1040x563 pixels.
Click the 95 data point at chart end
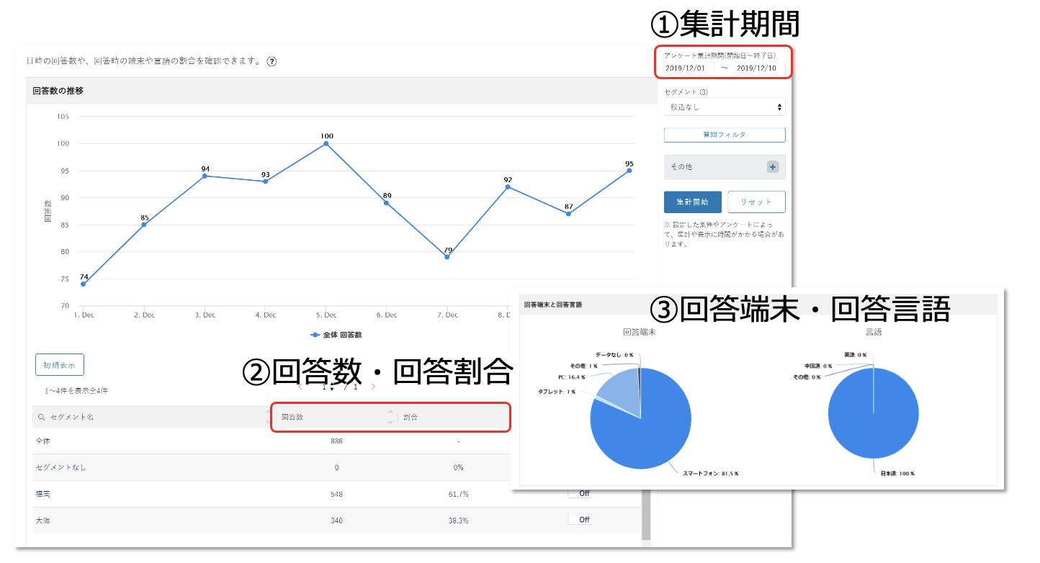pos(629,171)
